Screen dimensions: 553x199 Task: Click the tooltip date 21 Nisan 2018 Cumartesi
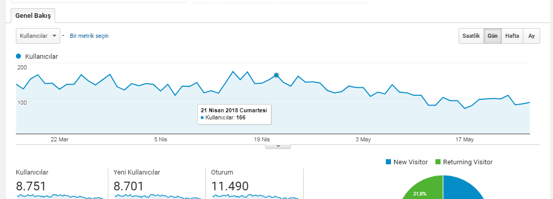tap(234, 110)
